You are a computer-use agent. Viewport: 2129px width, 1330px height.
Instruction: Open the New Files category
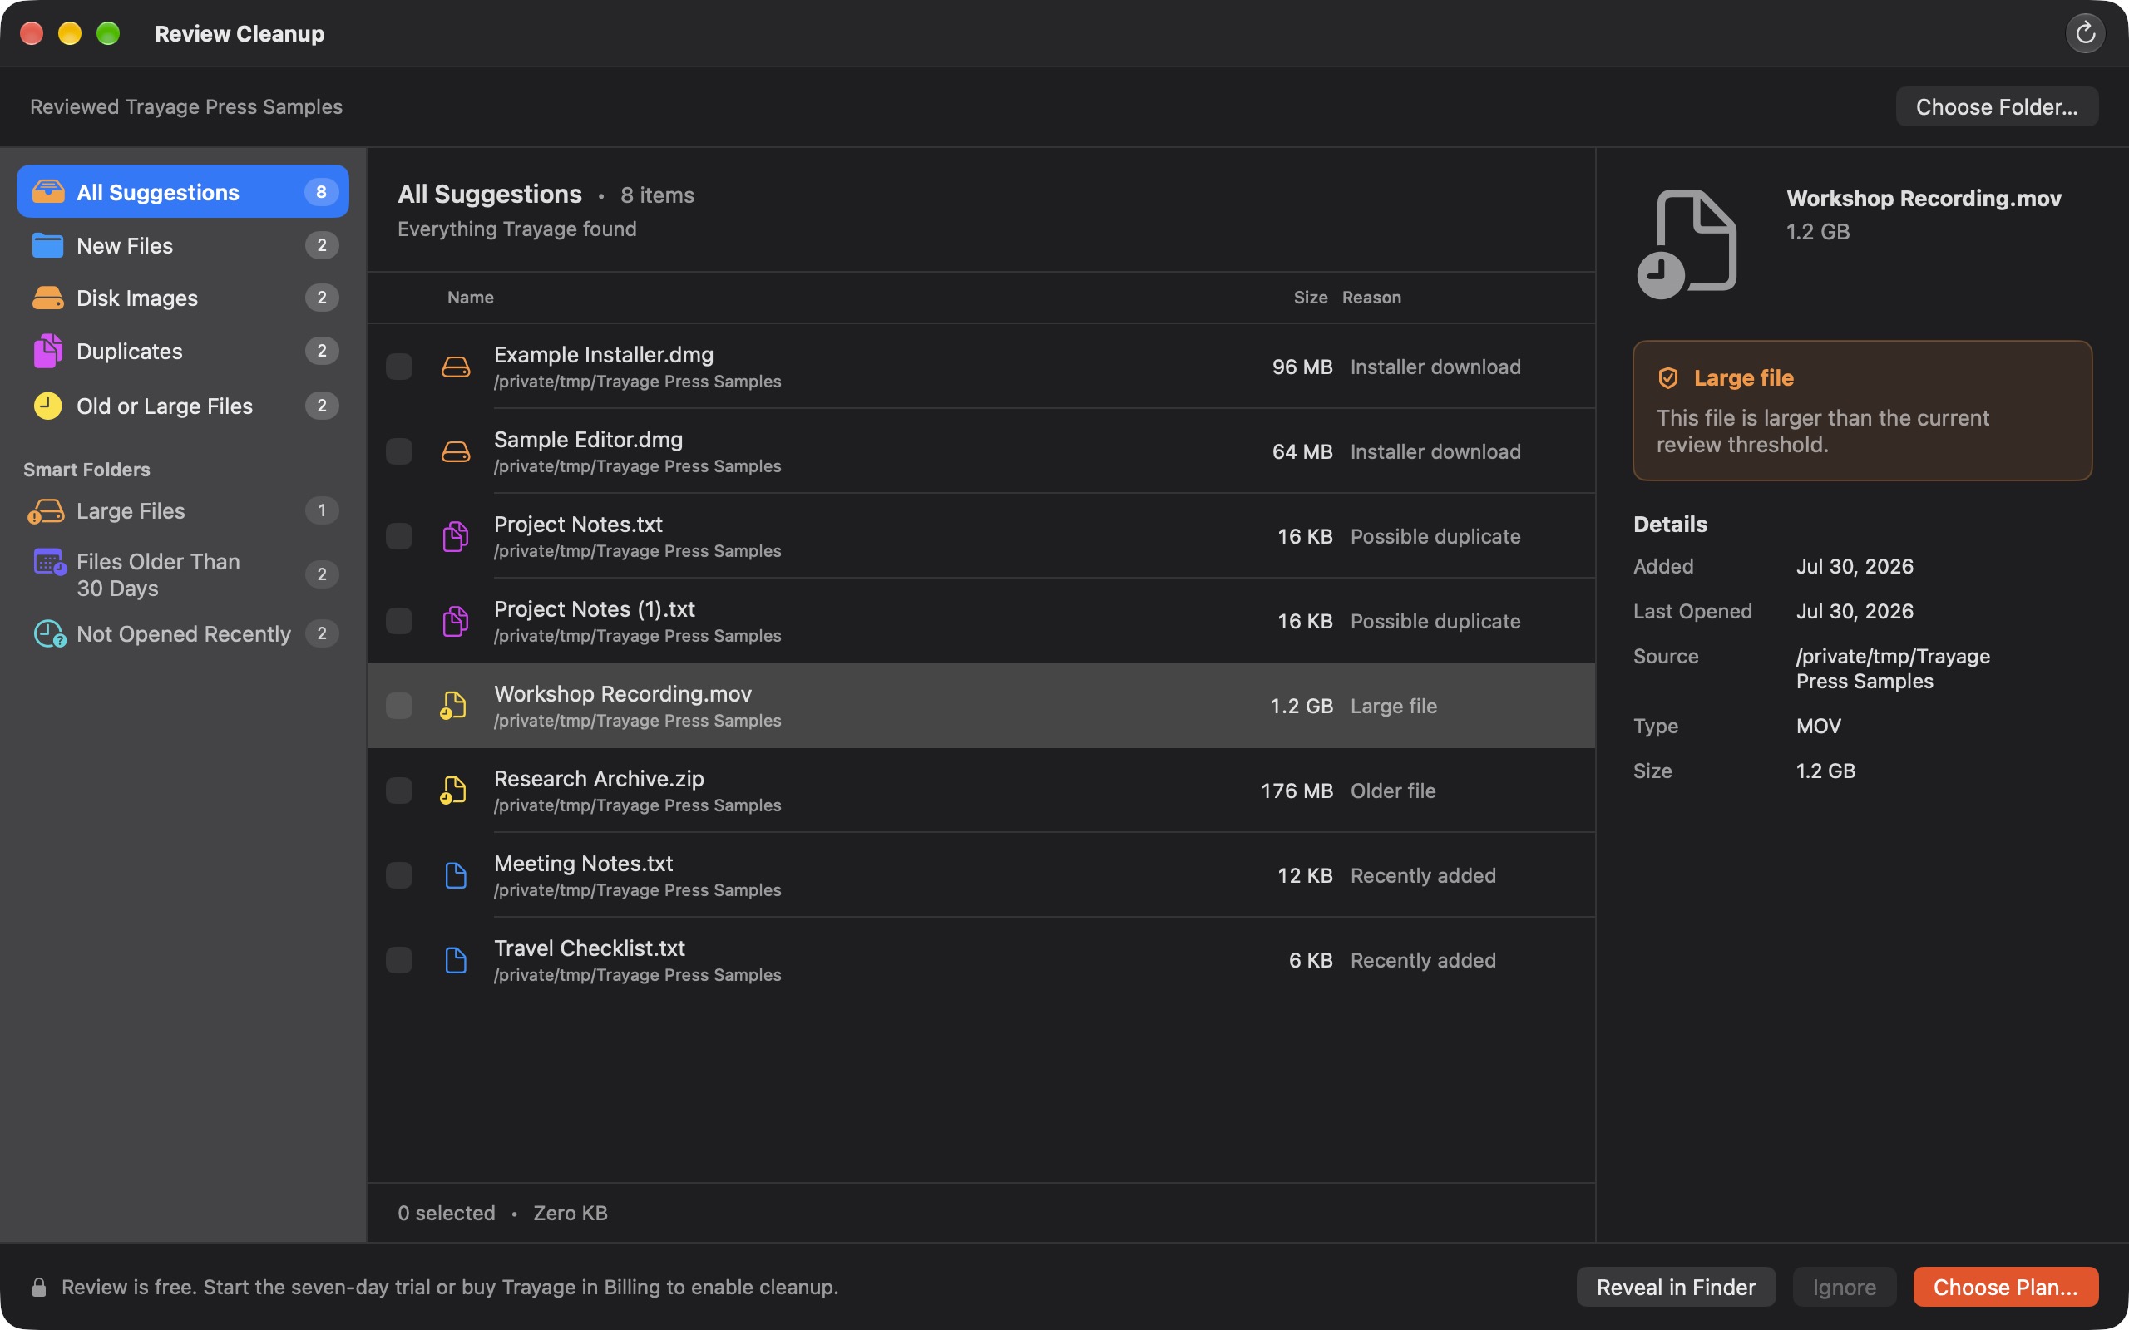point(183,245)
